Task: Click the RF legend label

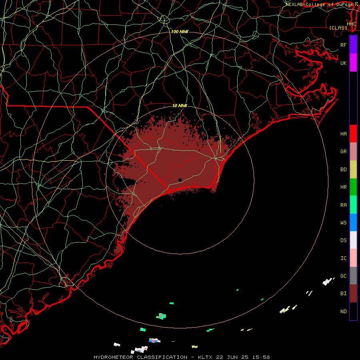Action: coord(344,45)
